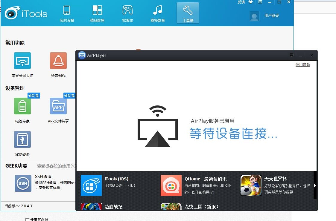The image size is (336, 221).
Task: Click the 使用帮助 help link
Action: pyautogui.click(x=302, y=65)
